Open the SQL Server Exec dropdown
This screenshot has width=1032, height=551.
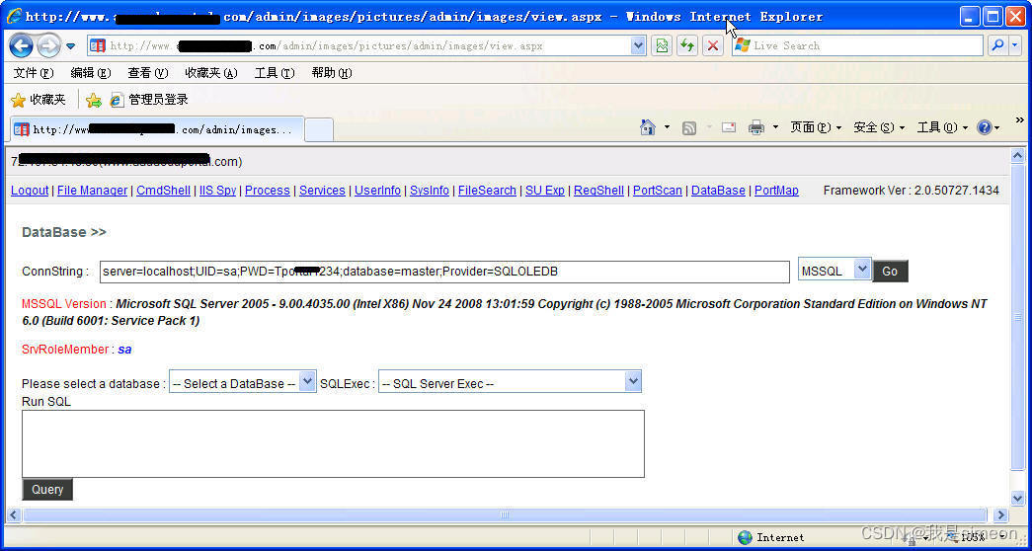(x=510, y=383)
